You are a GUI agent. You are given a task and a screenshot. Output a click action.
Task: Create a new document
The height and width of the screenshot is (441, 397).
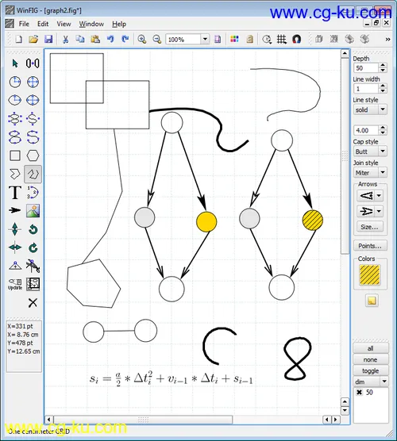tap(18, 39)
